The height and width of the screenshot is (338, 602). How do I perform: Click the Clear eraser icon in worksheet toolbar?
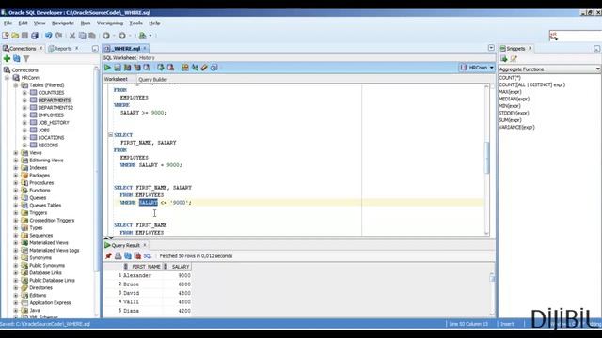[204, 68]
